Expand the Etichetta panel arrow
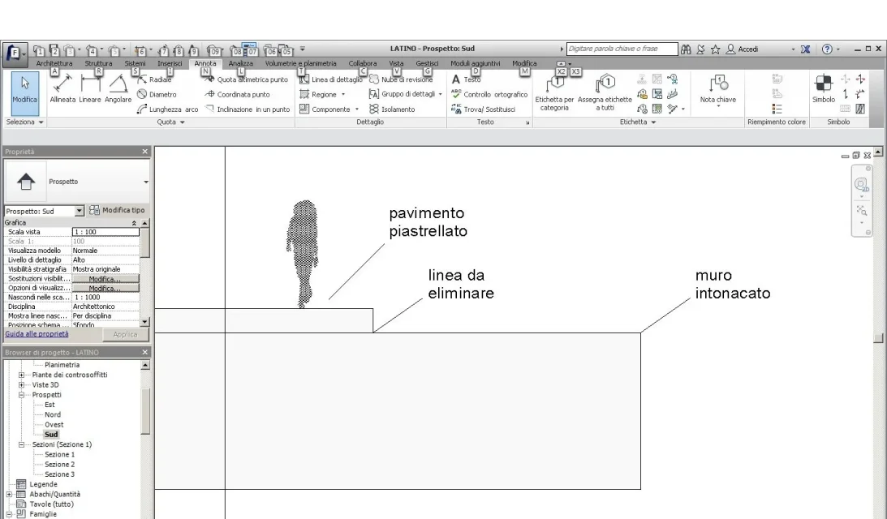The image size is (887, 519). 653,122
